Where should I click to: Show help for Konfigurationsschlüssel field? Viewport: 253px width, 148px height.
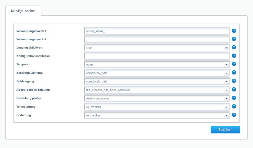point(234,56)
